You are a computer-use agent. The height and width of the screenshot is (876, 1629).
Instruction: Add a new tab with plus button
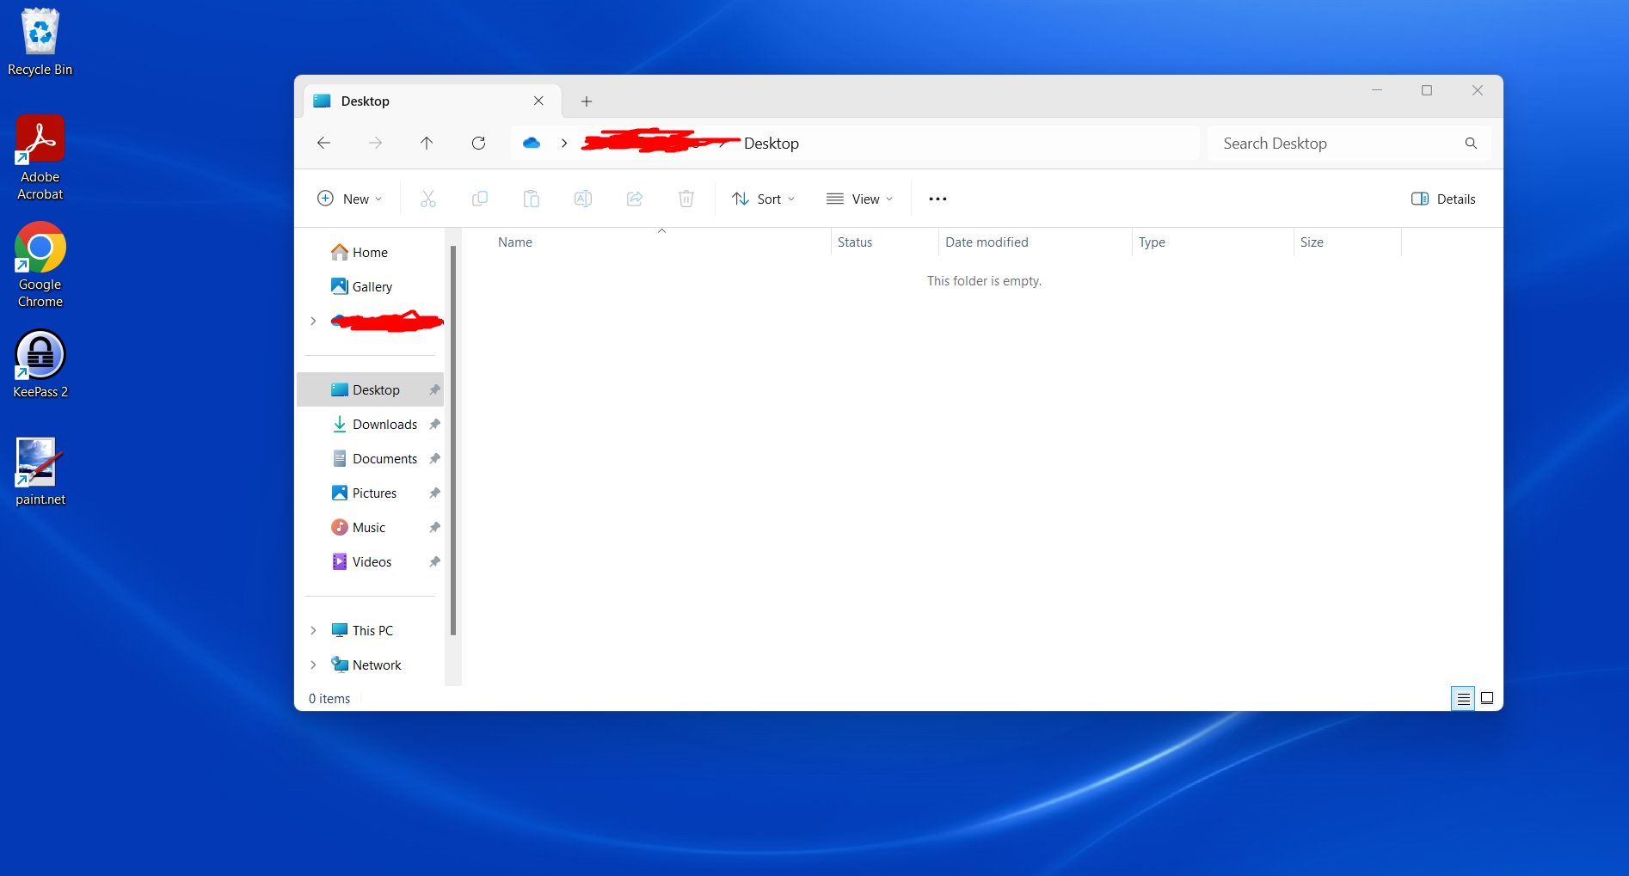[x=587, y=101]
